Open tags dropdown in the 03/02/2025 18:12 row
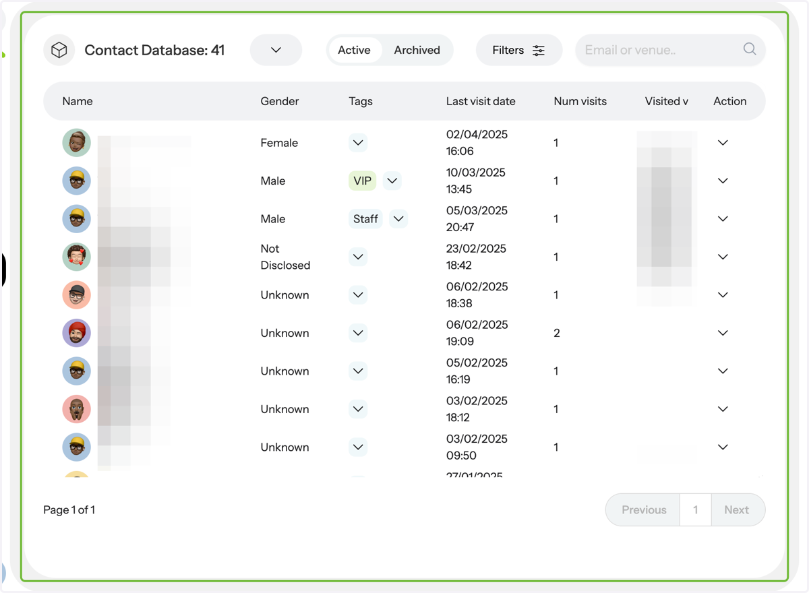This screenshot has height=593, width=809. tap(358, 409)
